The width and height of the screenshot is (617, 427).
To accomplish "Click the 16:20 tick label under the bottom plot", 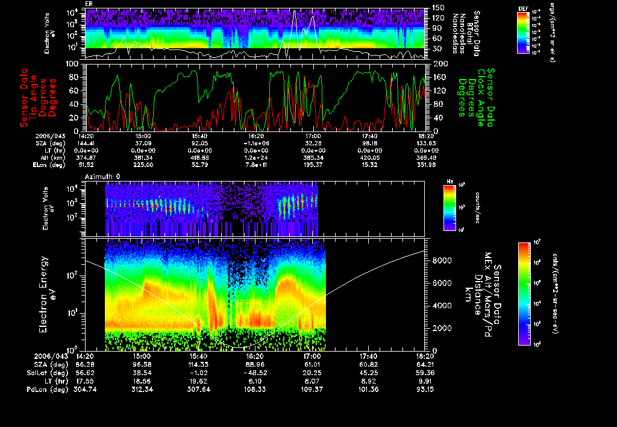I will tap(255, 356).
